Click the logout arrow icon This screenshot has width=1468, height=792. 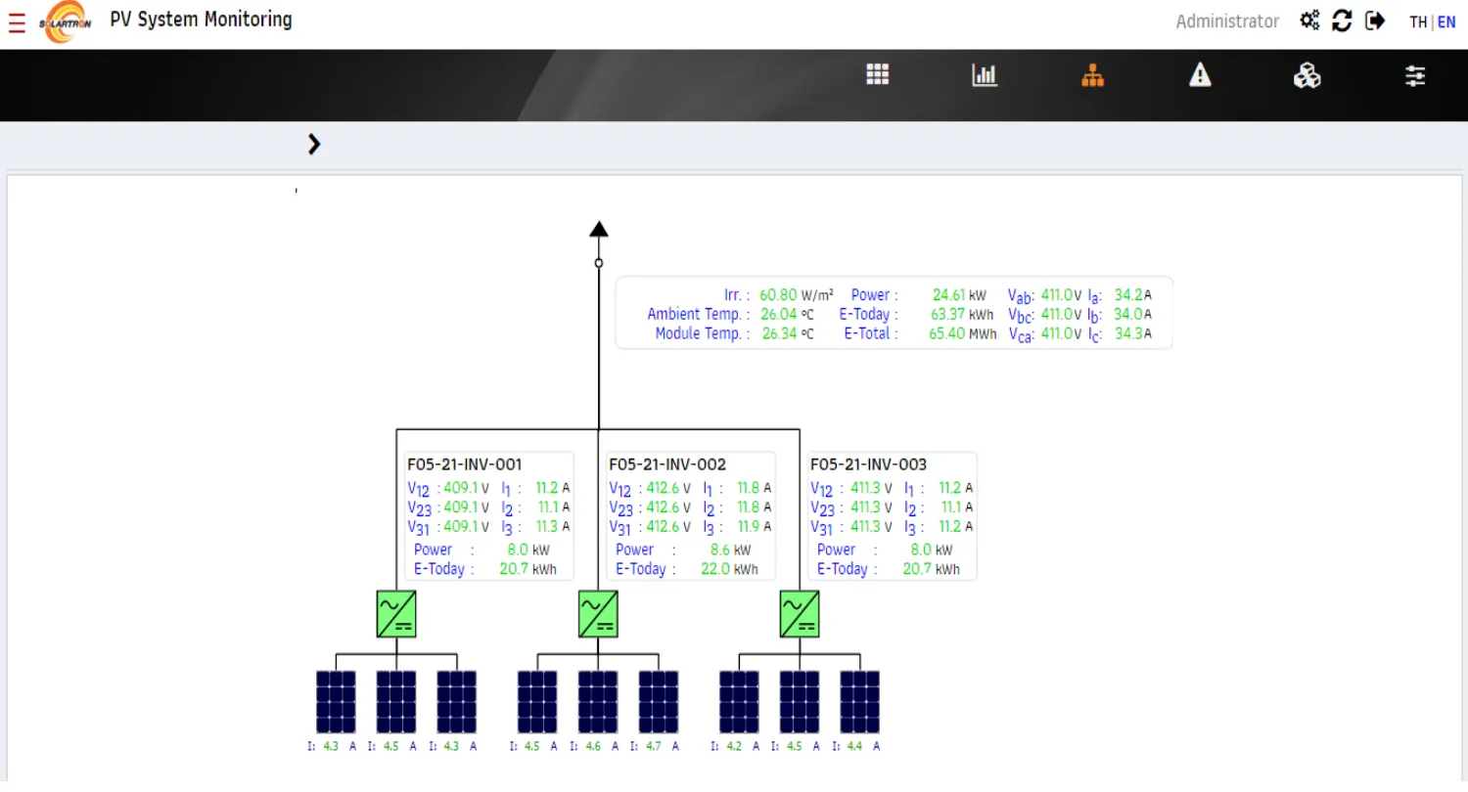1375,21
